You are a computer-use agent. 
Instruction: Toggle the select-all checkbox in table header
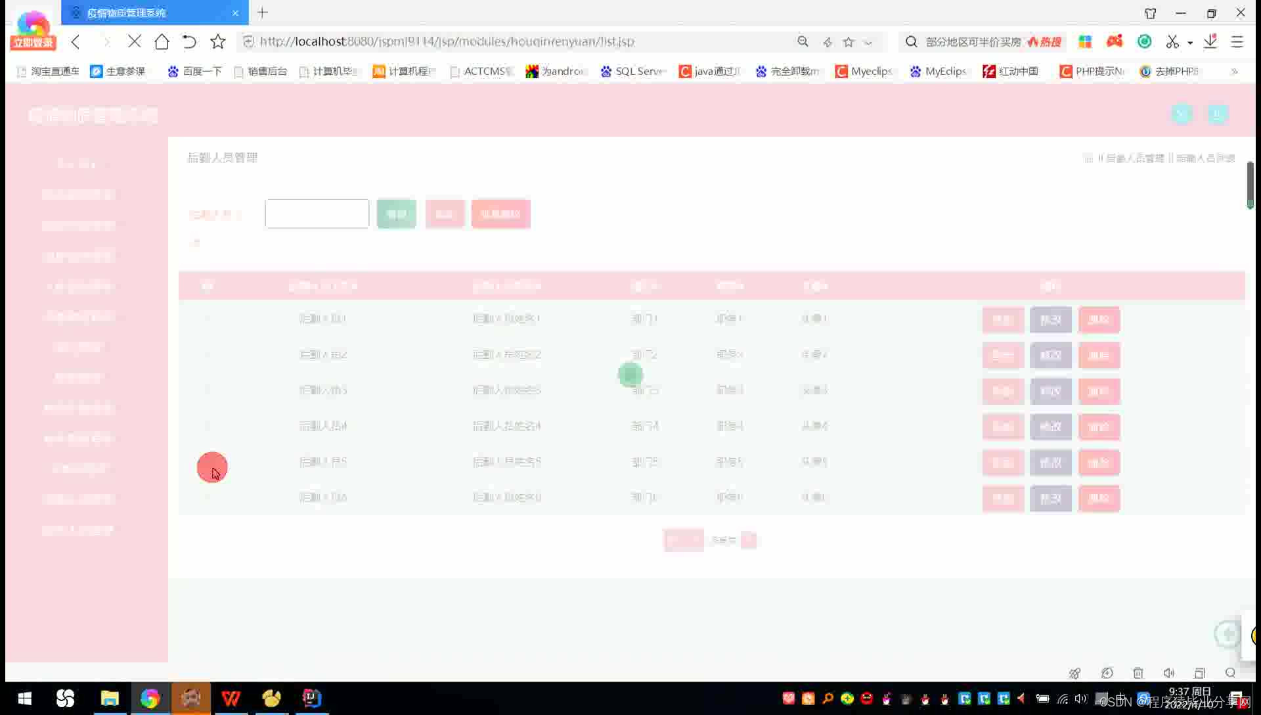coord(207,286)
